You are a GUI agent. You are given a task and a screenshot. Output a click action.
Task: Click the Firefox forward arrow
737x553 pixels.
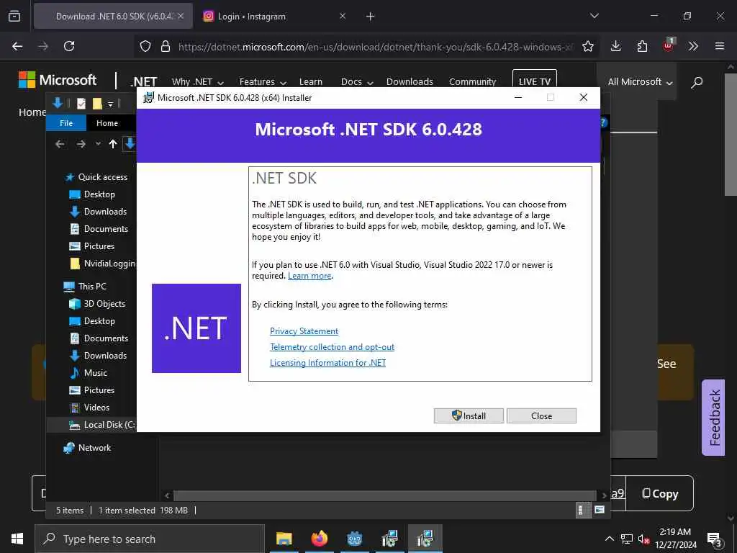coord(43,46)
